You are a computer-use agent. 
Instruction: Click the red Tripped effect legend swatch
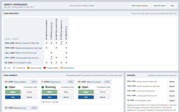pos(44,68)
